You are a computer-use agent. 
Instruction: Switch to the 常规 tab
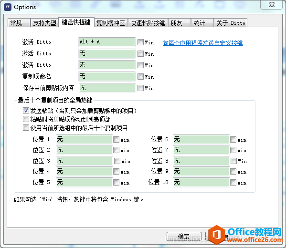[x=19, y=23]
